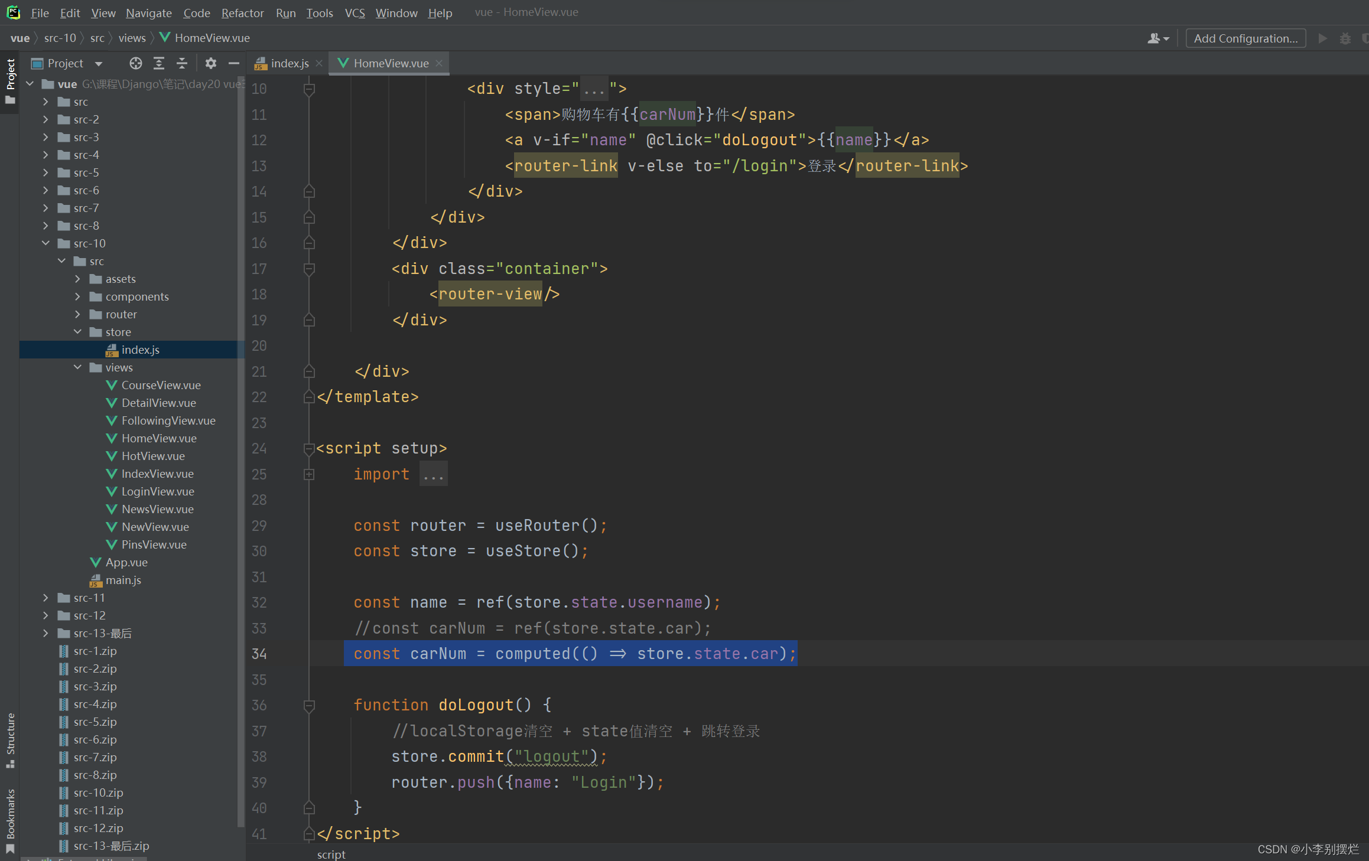Click the Collapse All icon in Project panel
The image size is (1369, 861).
click(x=182, y=63)
